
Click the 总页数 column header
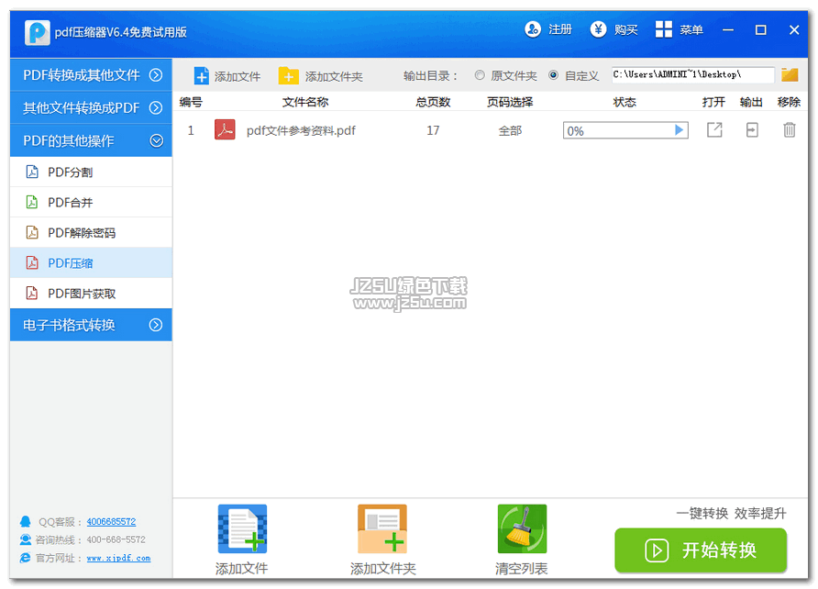433,102
